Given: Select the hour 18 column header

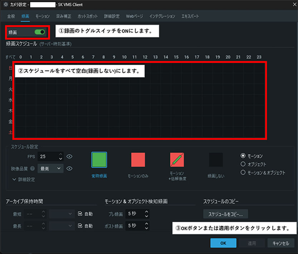Looking at the screenshot, I should click(207, 57).
